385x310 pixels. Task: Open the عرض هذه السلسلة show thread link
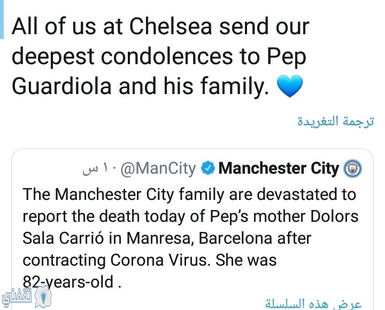click(x=313, y=304)
